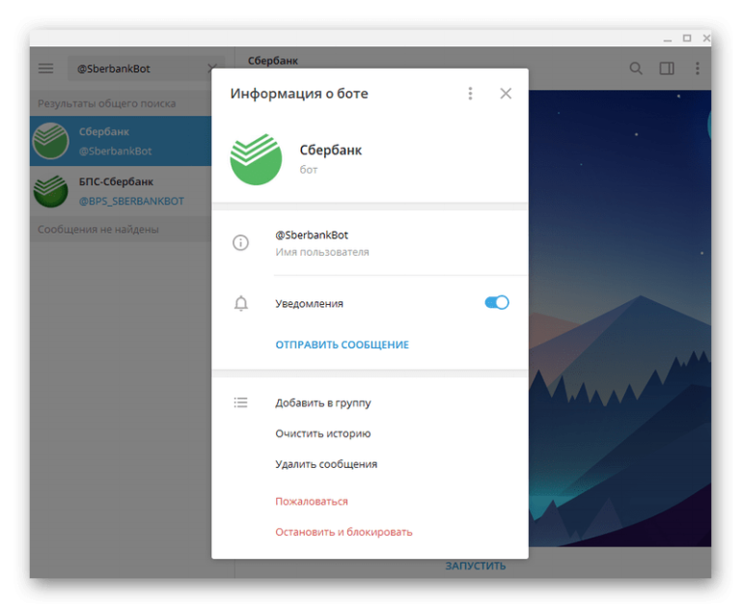The width and height of the screenshot is (741, 608).
Task: Click the search magnifier icon in chat header
Action: [x=636, y=69]
